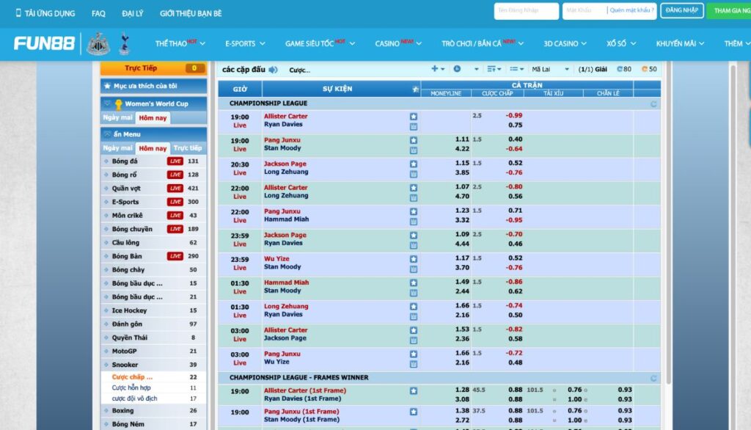Click the plus icon in the odds toolbar

point(434,68)
